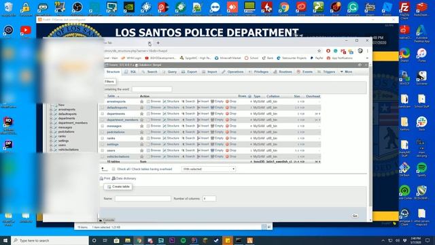
Task: Favorite the users table star
Action: (x=142, y=150)
